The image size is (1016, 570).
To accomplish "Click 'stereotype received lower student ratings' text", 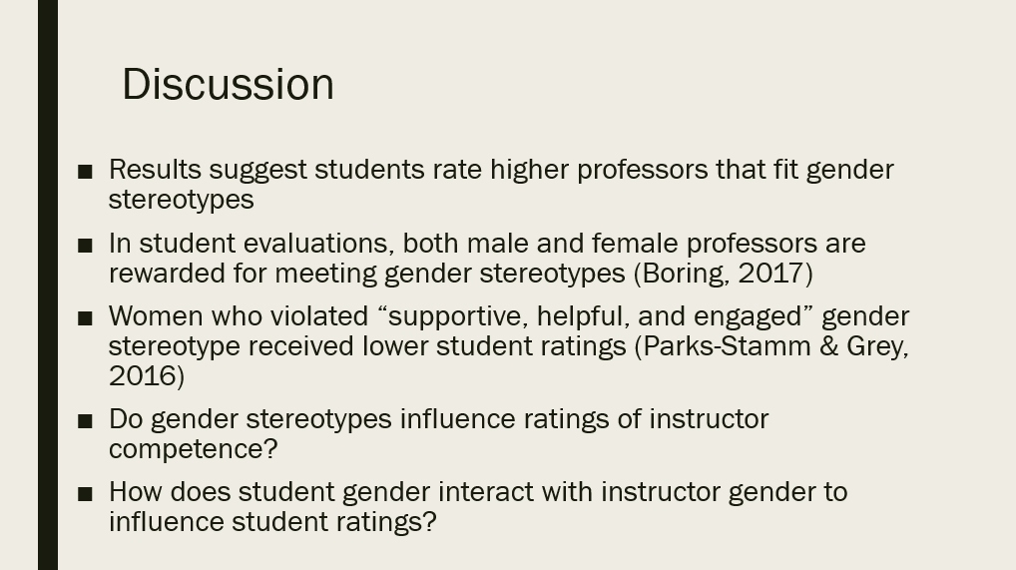I will pyautogui.click(x=367, y=346).
